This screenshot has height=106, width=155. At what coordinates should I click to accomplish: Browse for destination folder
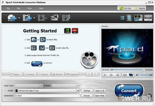coord(87,96)
